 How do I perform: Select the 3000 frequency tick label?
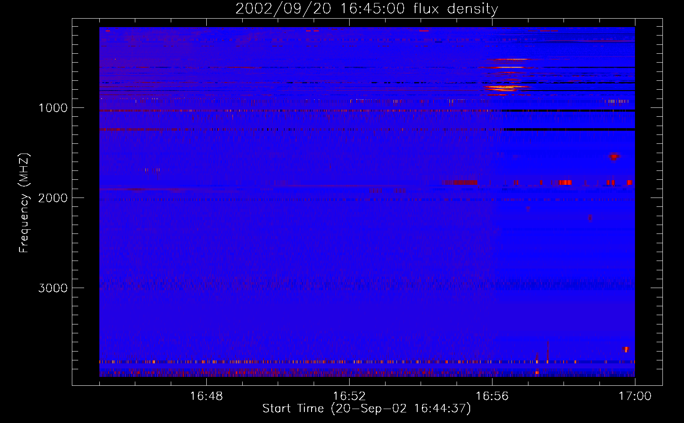click(53, 288)
